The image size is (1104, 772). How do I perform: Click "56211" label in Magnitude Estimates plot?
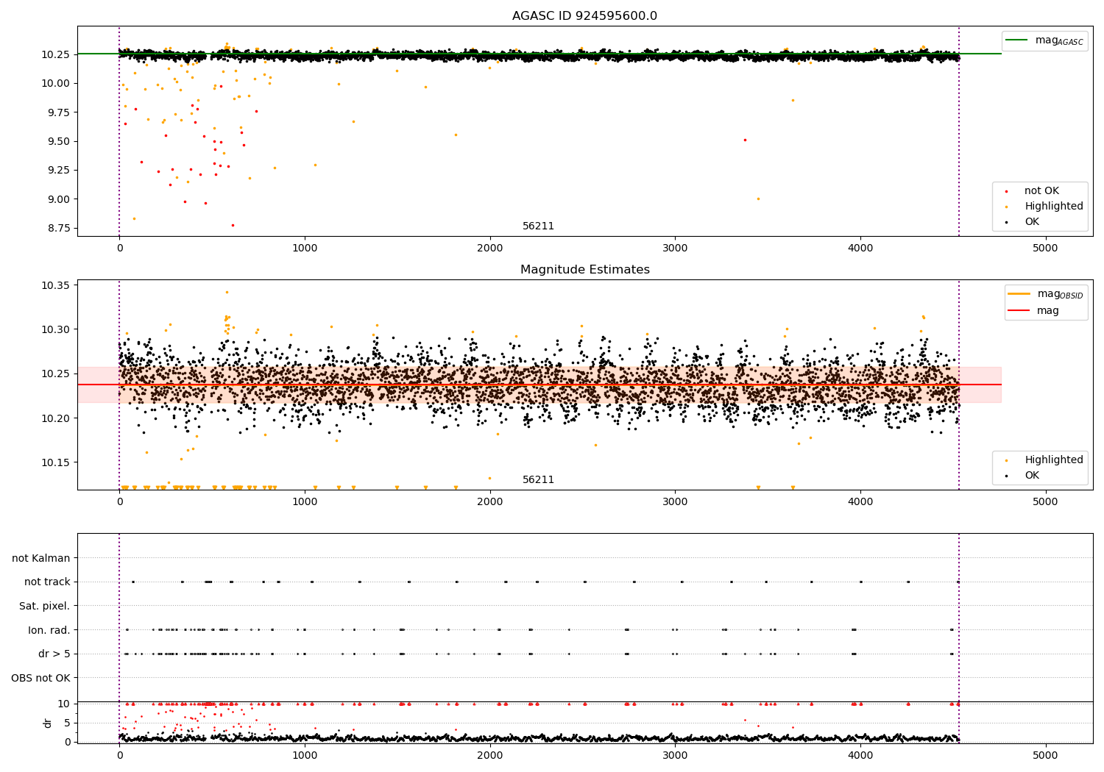coord(538,480)
